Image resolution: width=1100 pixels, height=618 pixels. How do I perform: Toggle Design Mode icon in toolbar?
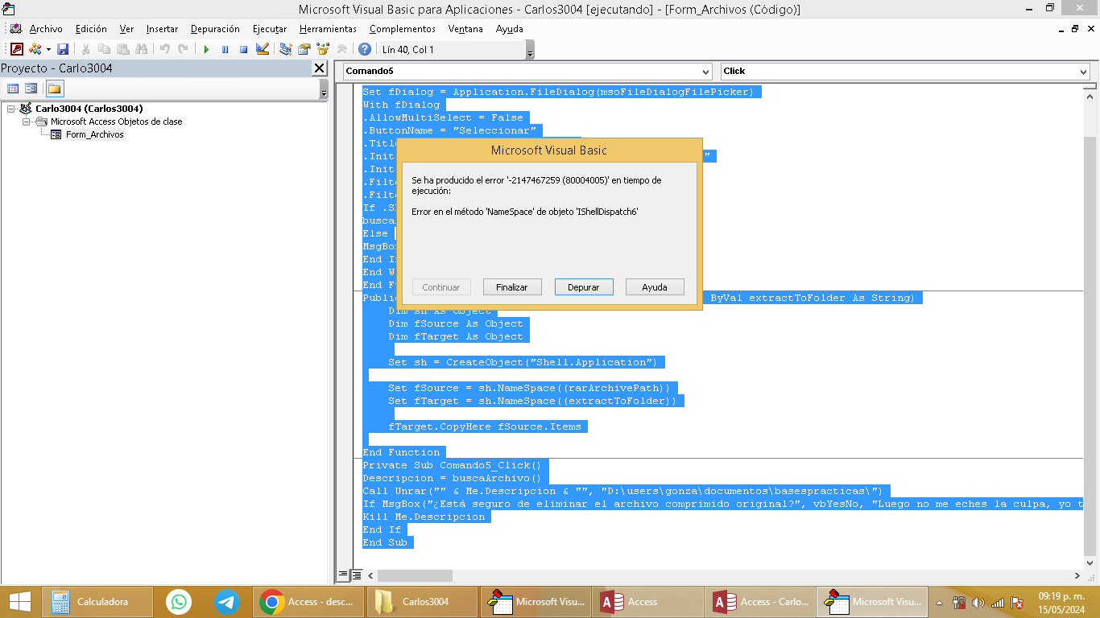coord(262,49)
